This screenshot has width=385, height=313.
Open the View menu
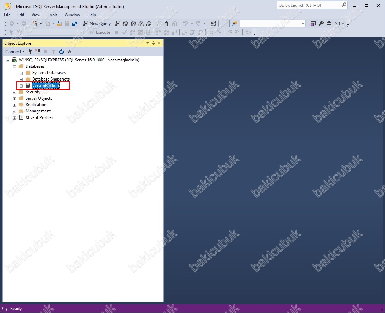pos(36,15)
